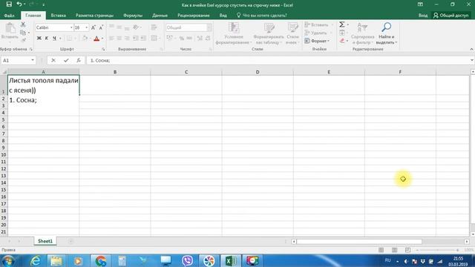
Task: Open Chrome from the taskbar
Action: (101, 260)
